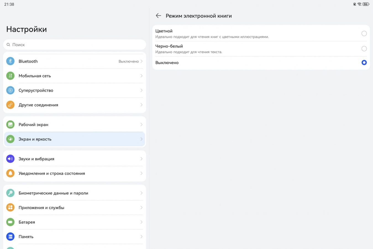The height and width of the screenshot is (249, 373).
Task: Click the Настройки heading
Action: pyautogui.click(x=27, y=29)
